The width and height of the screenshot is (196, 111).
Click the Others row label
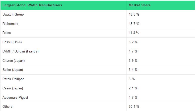(x=8, y=107)
